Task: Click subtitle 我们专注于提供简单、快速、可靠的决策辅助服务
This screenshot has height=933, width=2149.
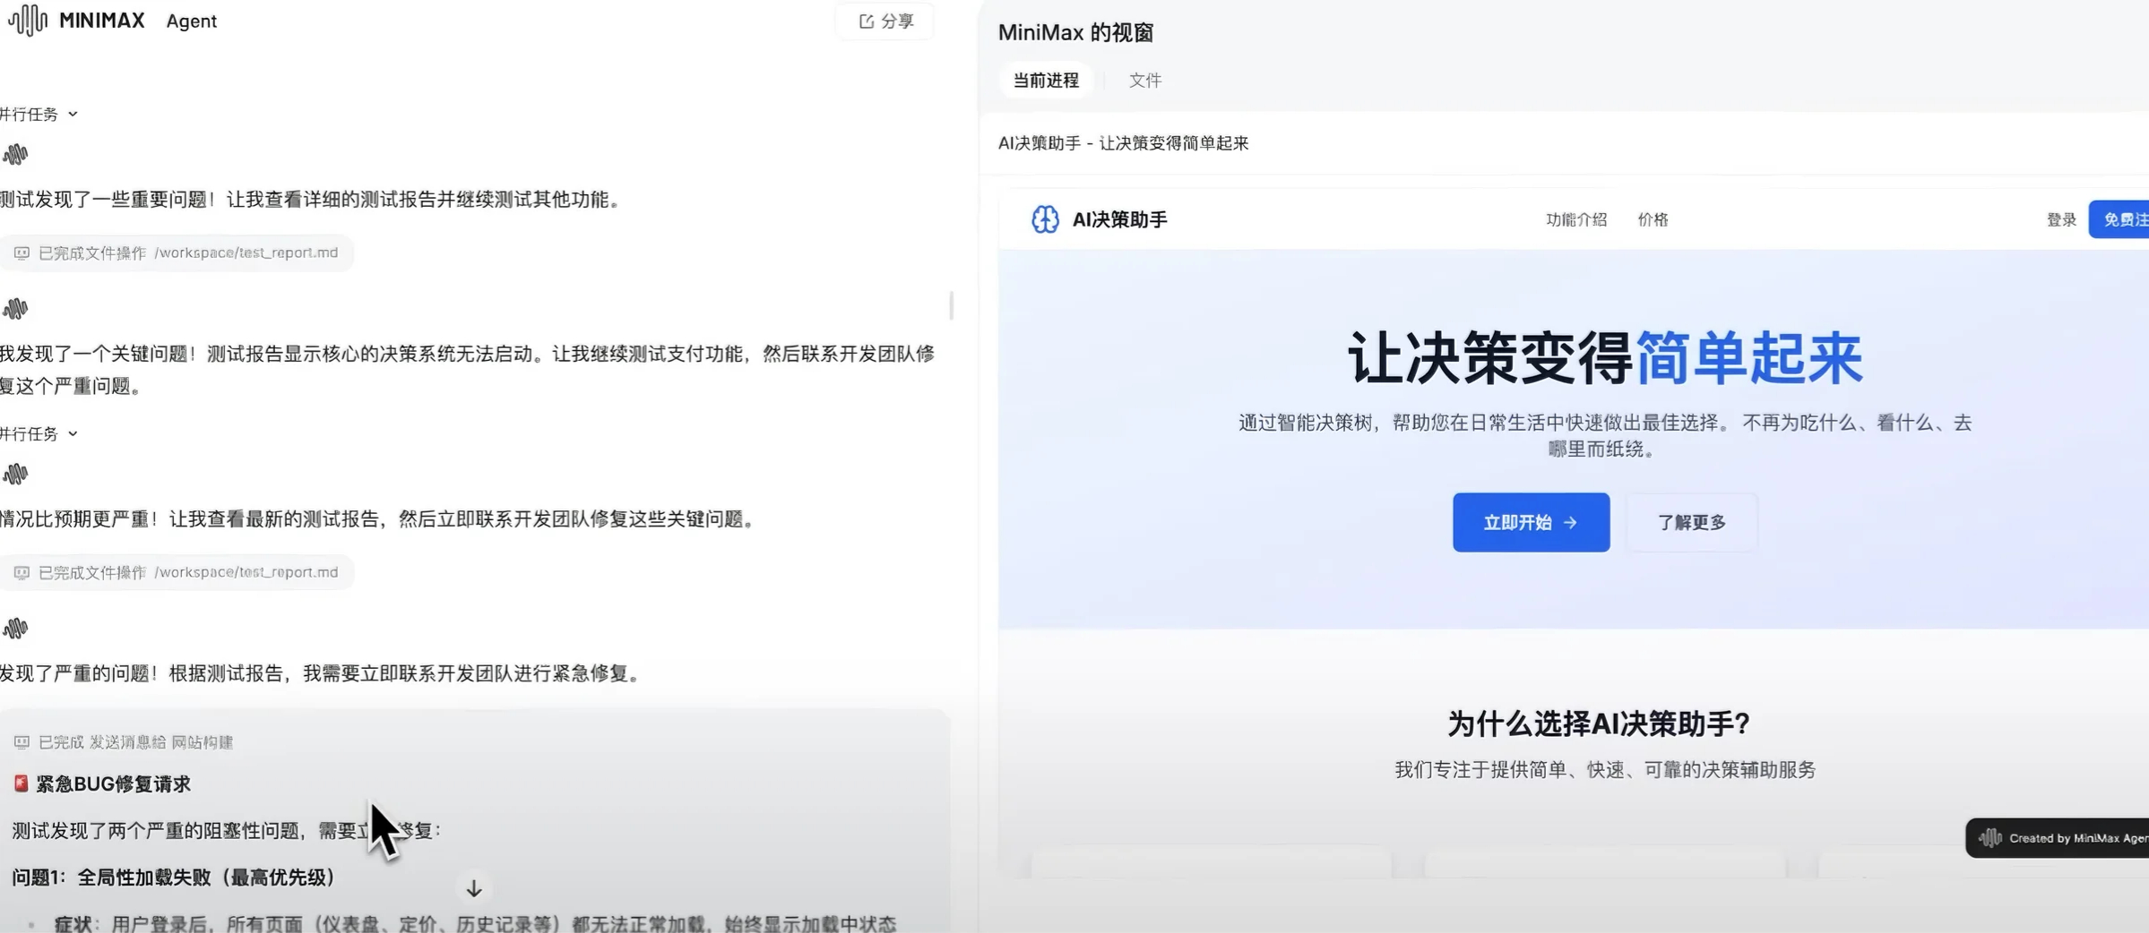Action: 1604,769
